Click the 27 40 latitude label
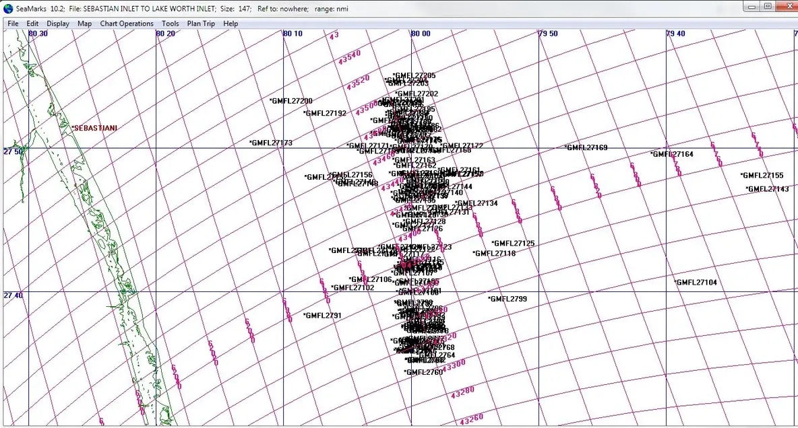Screen dimensions: 798x428 coord(13,295)
